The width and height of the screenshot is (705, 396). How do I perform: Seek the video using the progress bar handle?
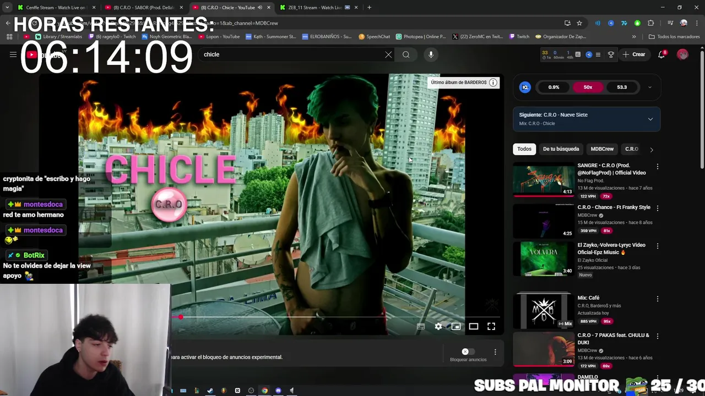[x=181, y=317]
